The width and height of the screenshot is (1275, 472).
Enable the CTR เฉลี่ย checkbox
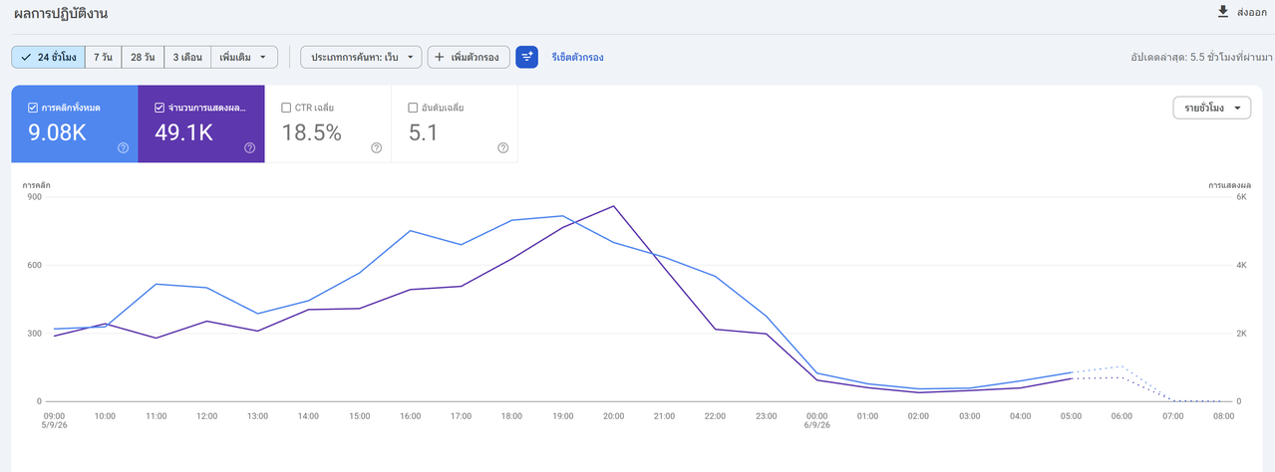coord(287,107)
